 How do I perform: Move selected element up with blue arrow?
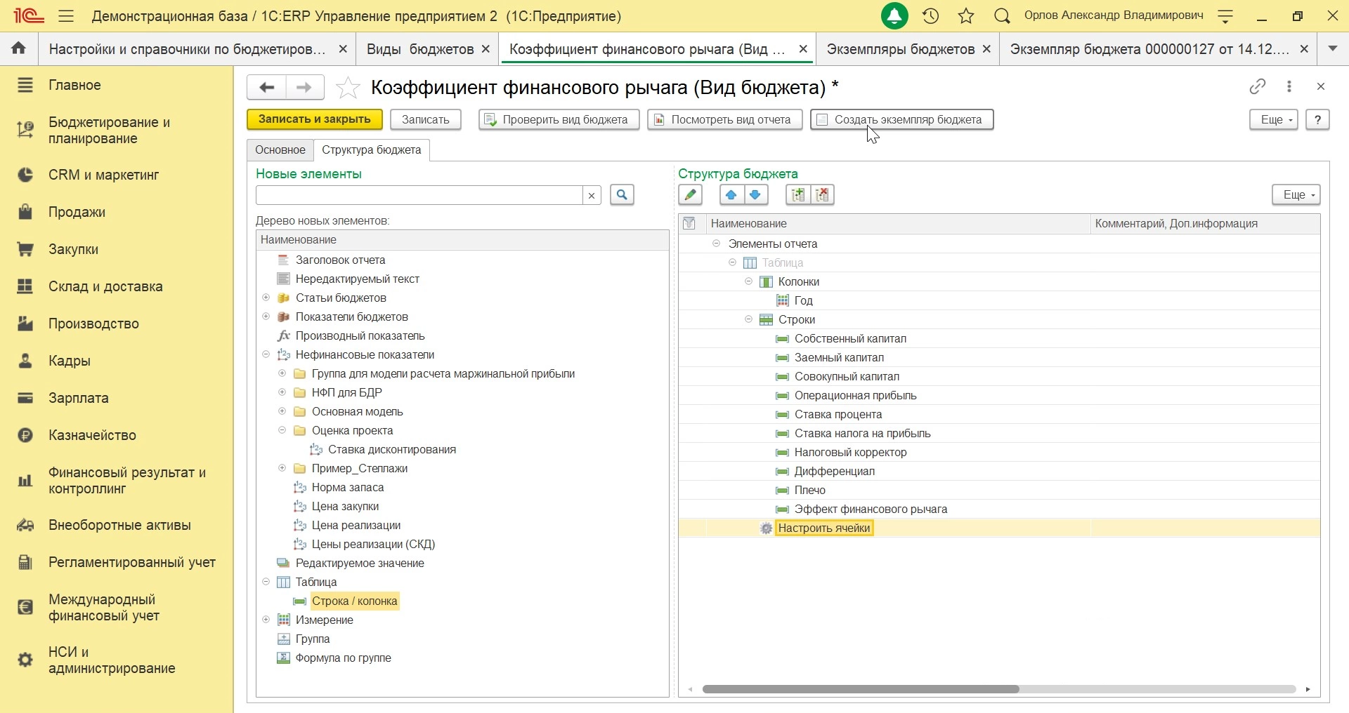pos(731,195)
